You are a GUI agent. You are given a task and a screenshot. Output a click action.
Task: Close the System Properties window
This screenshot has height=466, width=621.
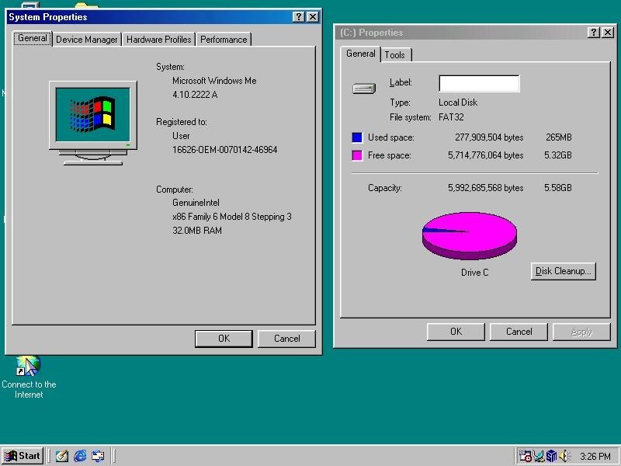(x=313, y=16)
